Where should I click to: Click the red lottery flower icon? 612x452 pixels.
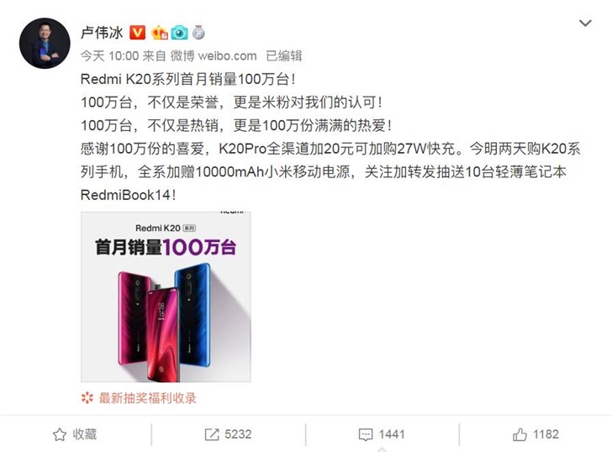coord(87,397)
